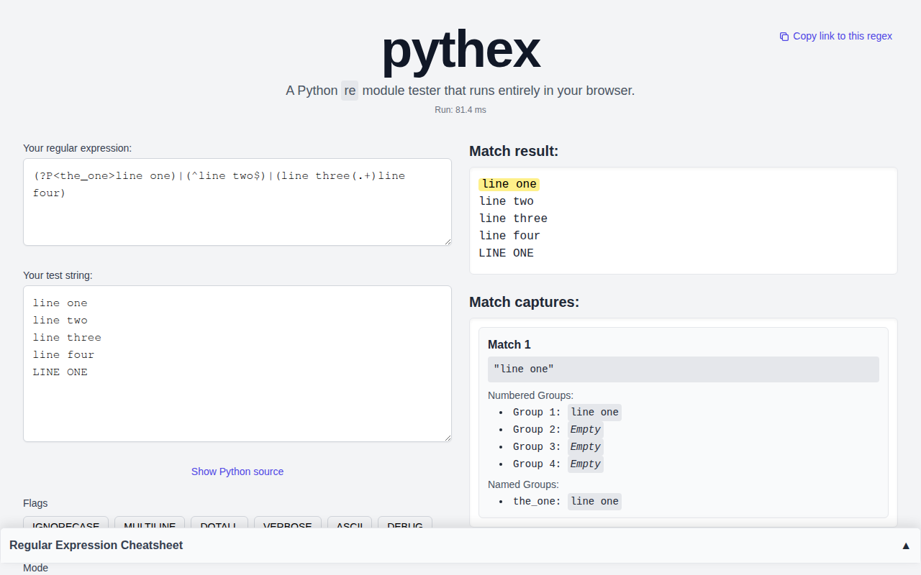Click the Run: 81.4 ms timing text
This screenshot has height=575, width=921.
[460, 110]
